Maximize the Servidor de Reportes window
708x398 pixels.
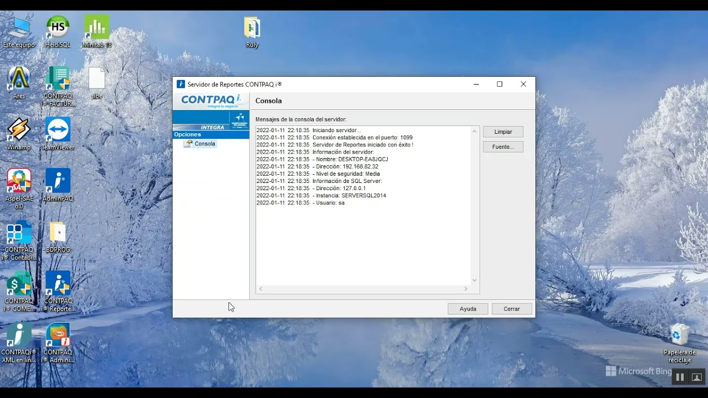coord(499,85)
